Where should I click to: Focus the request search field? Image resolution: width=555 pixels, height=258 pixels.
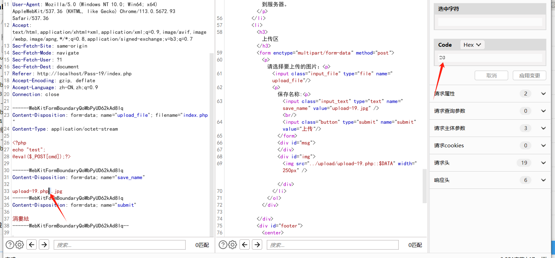point(120,245)
